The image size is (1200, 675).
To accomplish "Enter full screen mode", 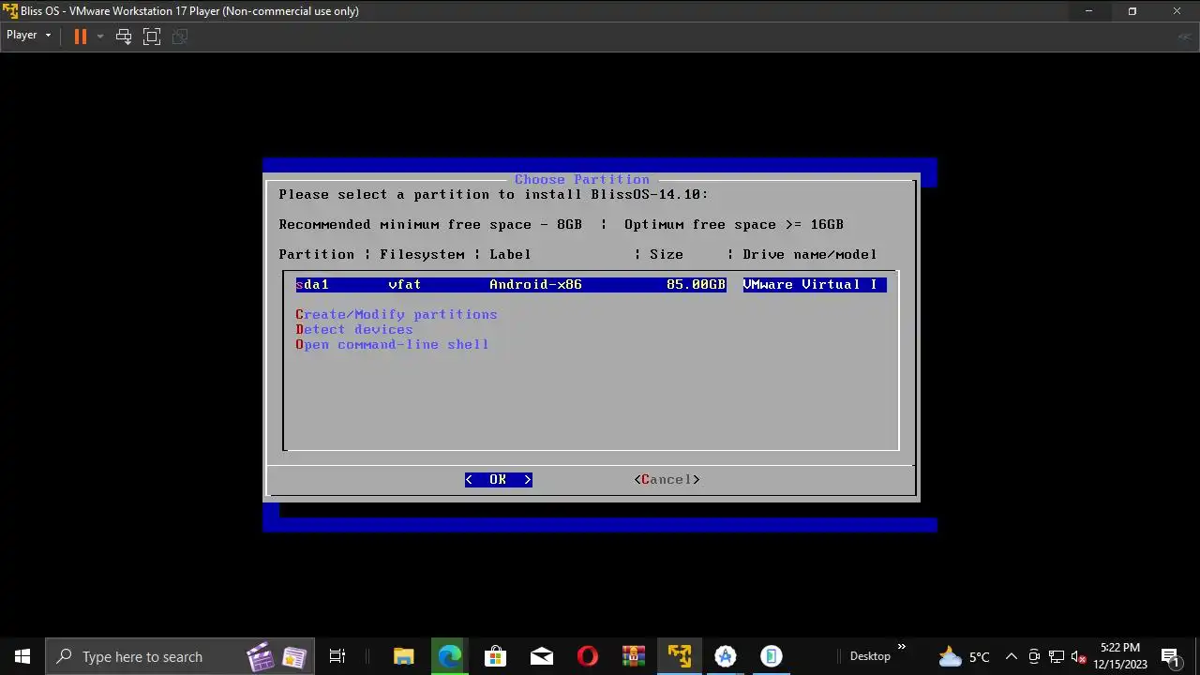I will click(x=152, y=37).
